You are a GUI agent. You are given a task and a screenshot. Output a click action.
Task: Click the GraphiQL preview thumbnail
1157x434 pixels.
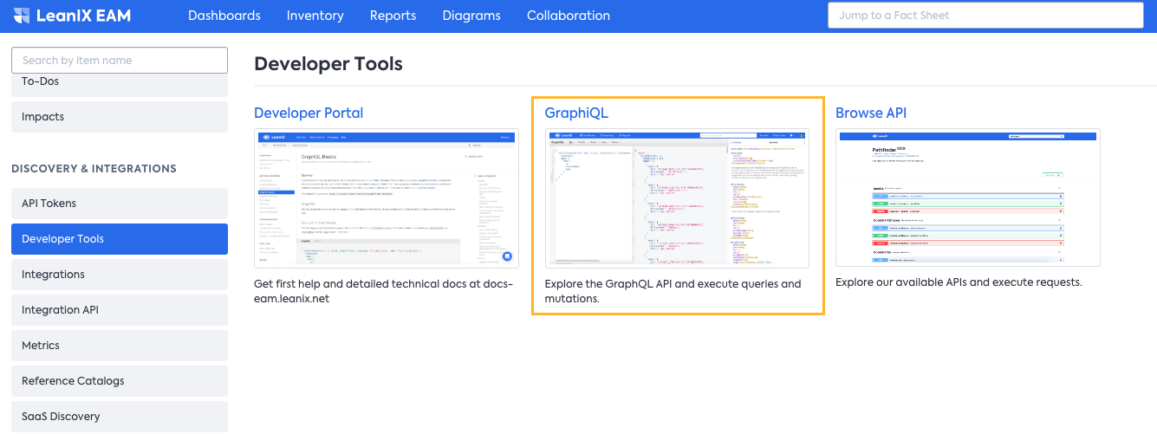click(x=677, y=198)
